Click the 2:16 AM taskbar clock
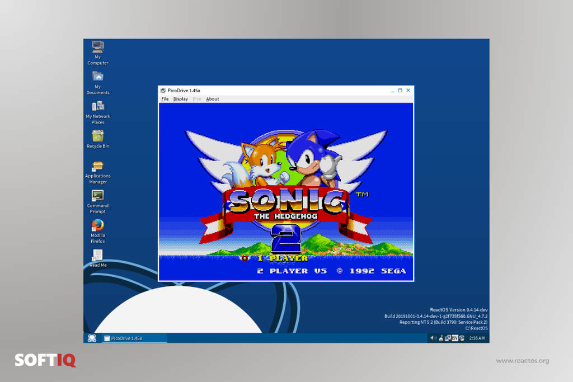Image resolution: width=573 pixels, height=382 pixels. coord(477,338)
